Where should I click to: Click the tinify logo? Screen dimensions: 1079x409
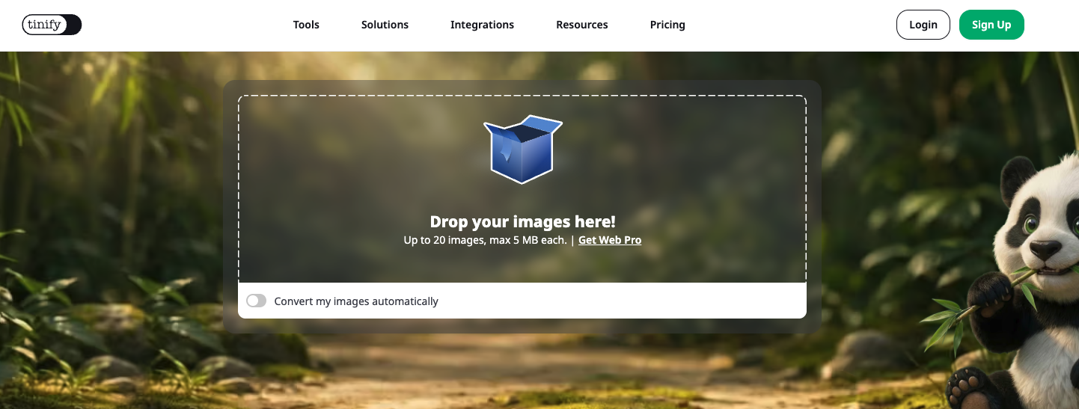point(52,25)
